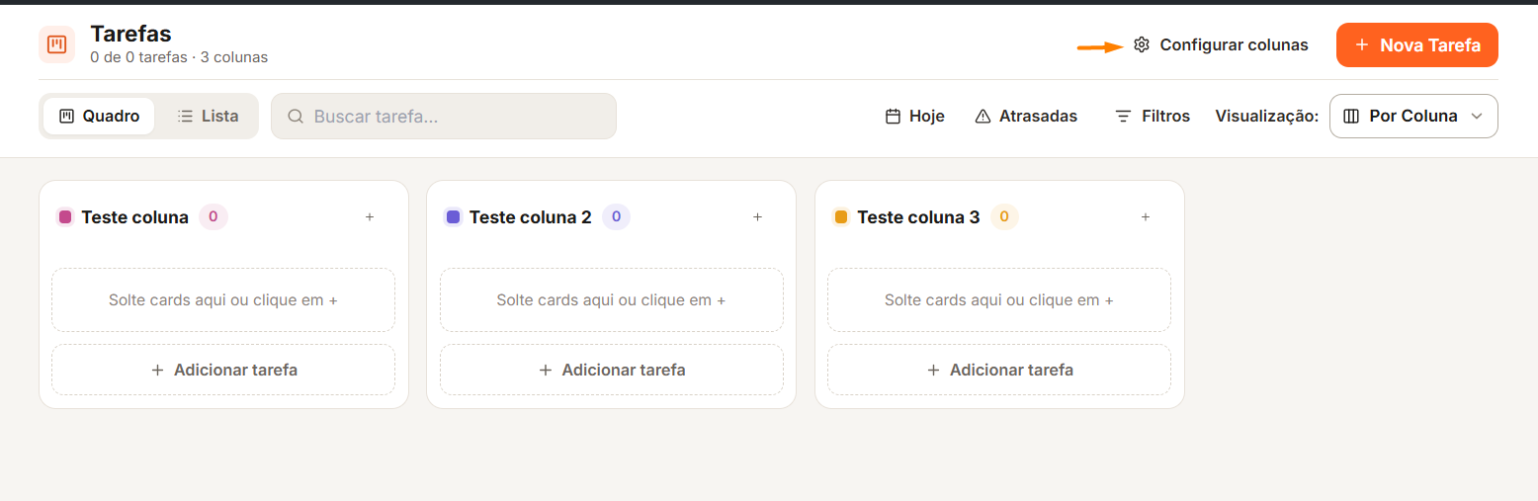Click the plus icon in Teste coluna header
Image resolution: width=1538 pixels, height=501 pixels.
[370, 217]
